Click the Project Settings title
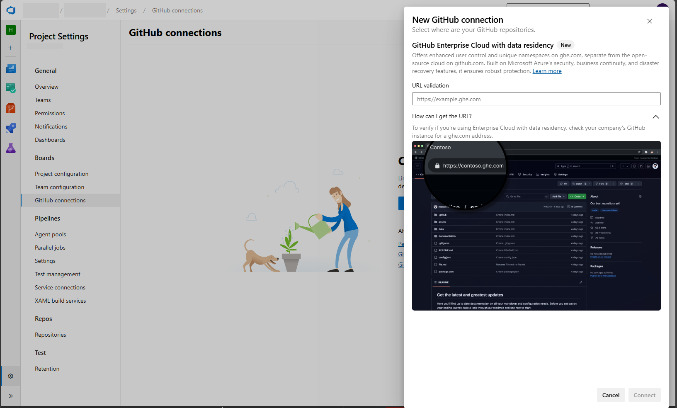This screenshot has height=408, width=677. 59,36
